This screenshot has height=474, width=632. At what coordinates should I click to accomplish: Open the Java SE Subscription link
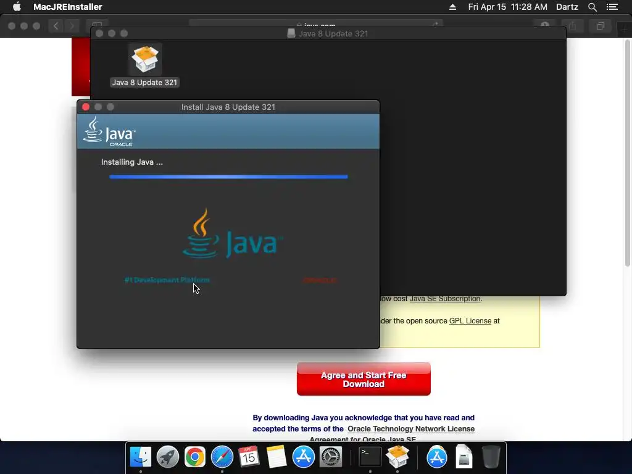click(x=445, y=299)
